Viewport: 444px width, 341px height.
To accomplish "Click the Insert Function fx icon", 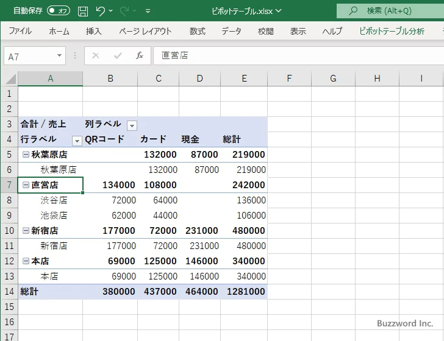I will point(139,55).
